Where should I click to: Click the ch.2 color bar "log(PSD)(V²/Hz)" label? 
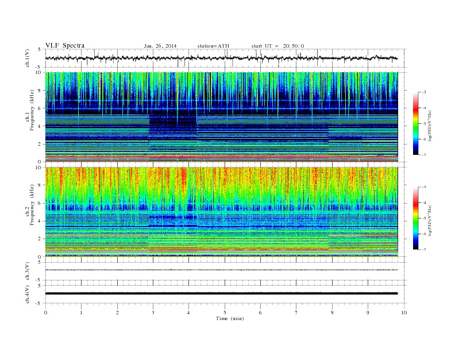[430, 220]
